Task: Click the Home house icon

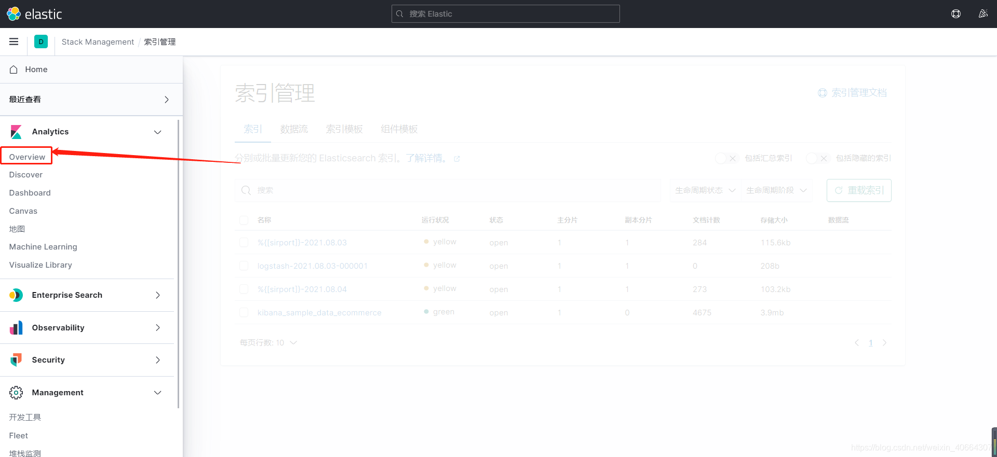Action: click(14, 70)
